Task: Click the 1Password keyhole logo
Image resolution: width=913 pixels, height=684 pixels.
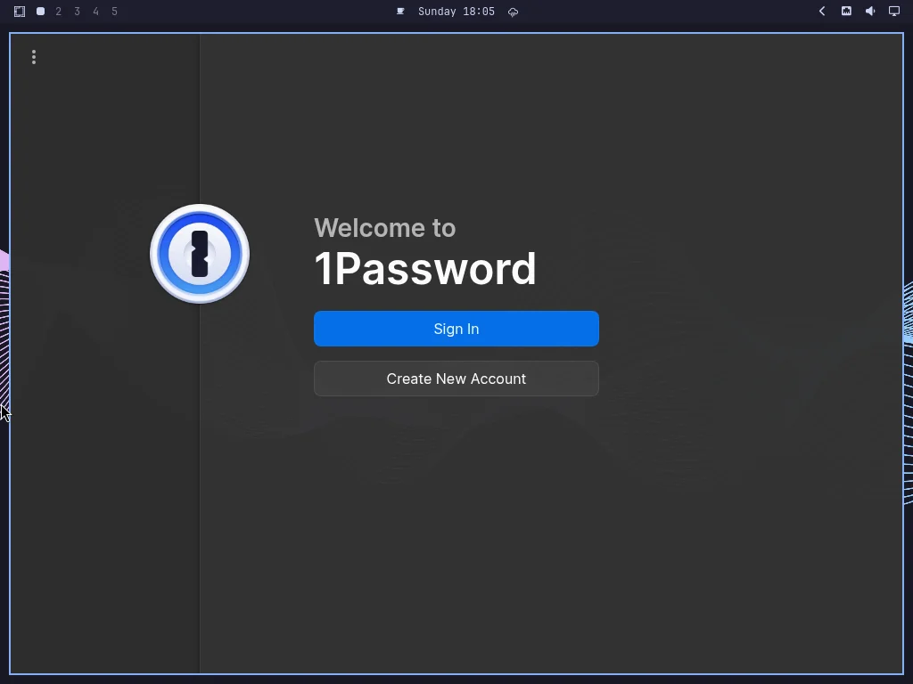Action: (200, 254)
